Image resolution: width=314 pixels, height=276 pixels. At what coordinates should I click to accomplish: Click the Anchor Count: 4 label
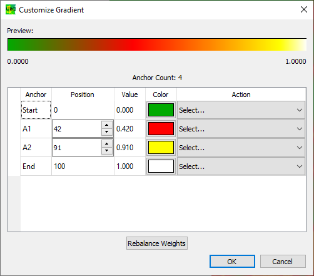point(157,78)
